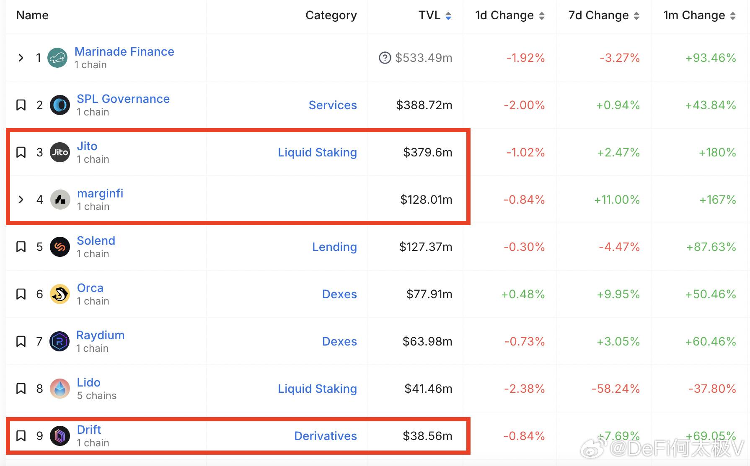Click the $388.72m TVL value
The width and height of the screenshot is (750, 466).
point(424,105)
